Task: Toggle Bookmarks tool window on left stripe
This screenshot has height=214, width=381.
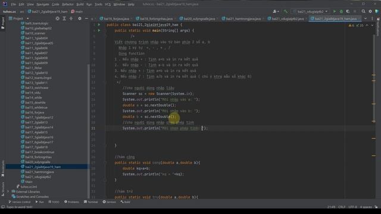Action: 2,169
